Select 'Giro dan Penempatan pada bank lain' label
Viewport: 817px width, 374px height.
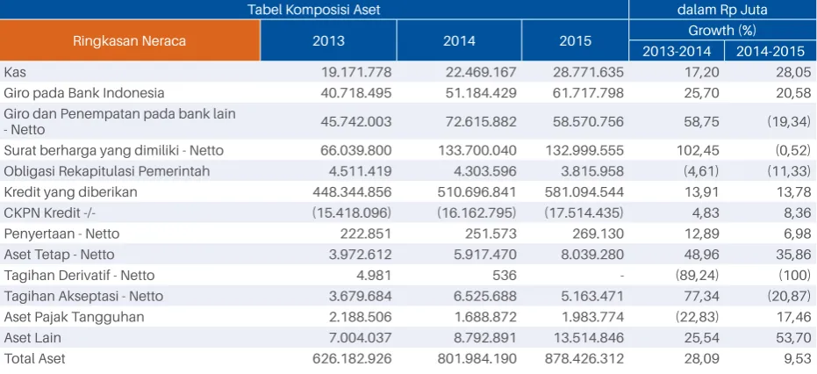point(119,121)
